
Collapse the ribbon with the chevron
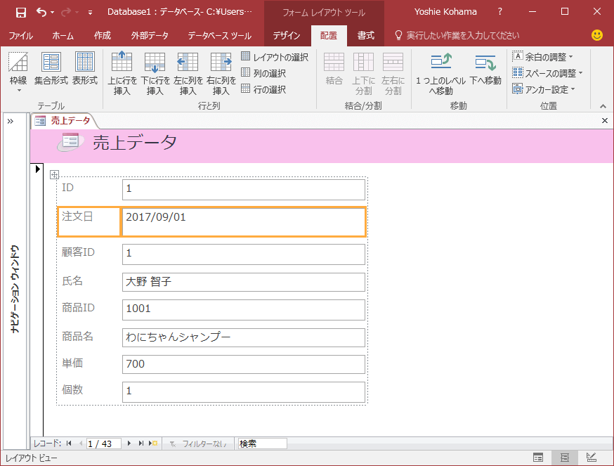603,106
